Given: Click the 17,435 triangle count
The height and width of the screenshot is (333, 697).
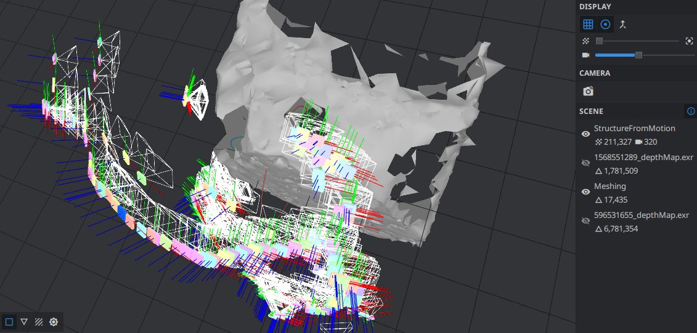Looking at the screenshot, I should point(615,200).
